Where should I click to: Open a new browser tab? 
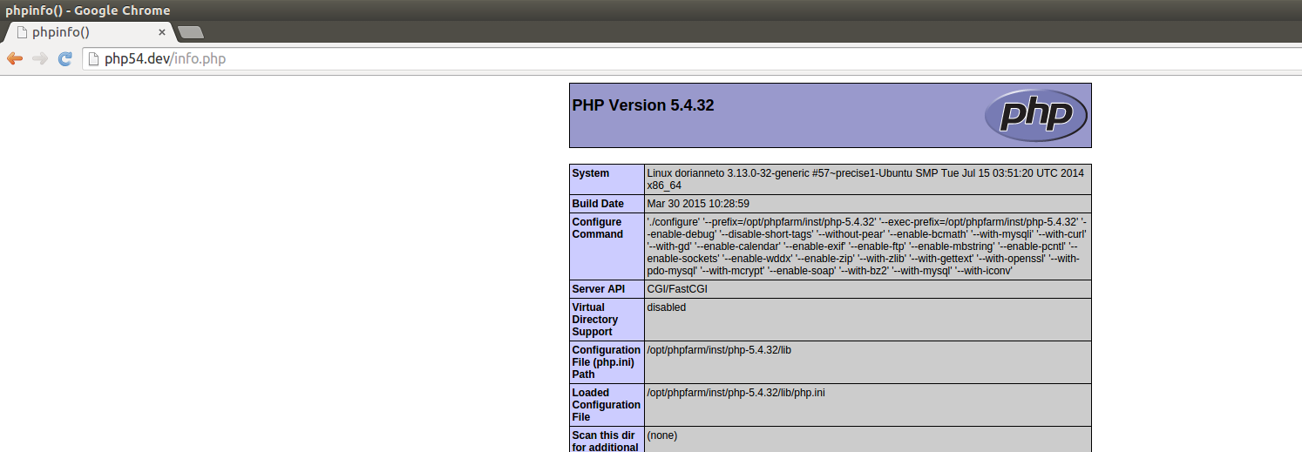[190, 33]
